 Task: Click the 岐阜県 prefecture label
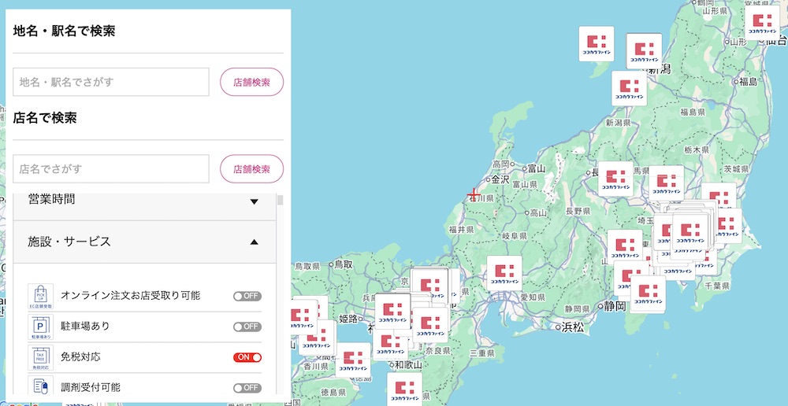coord(515,236)
